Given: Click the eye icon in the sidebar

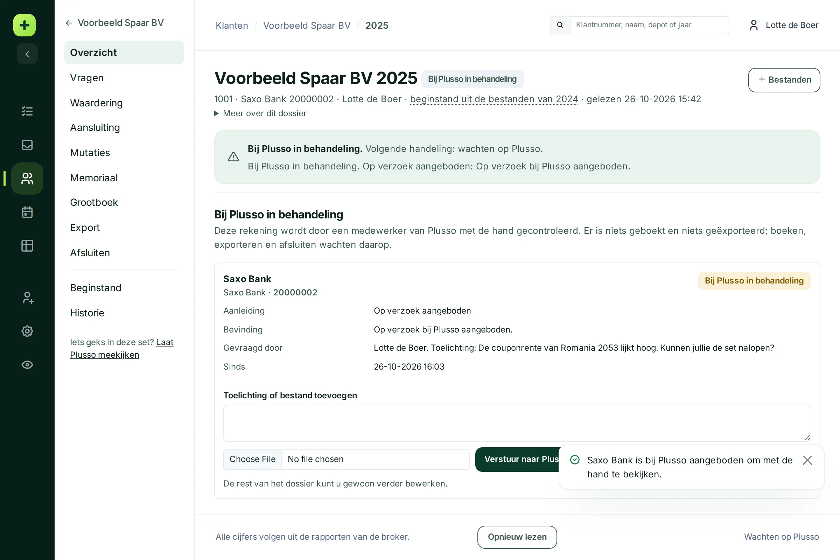Looking at the screenshot, I should 27,365.
